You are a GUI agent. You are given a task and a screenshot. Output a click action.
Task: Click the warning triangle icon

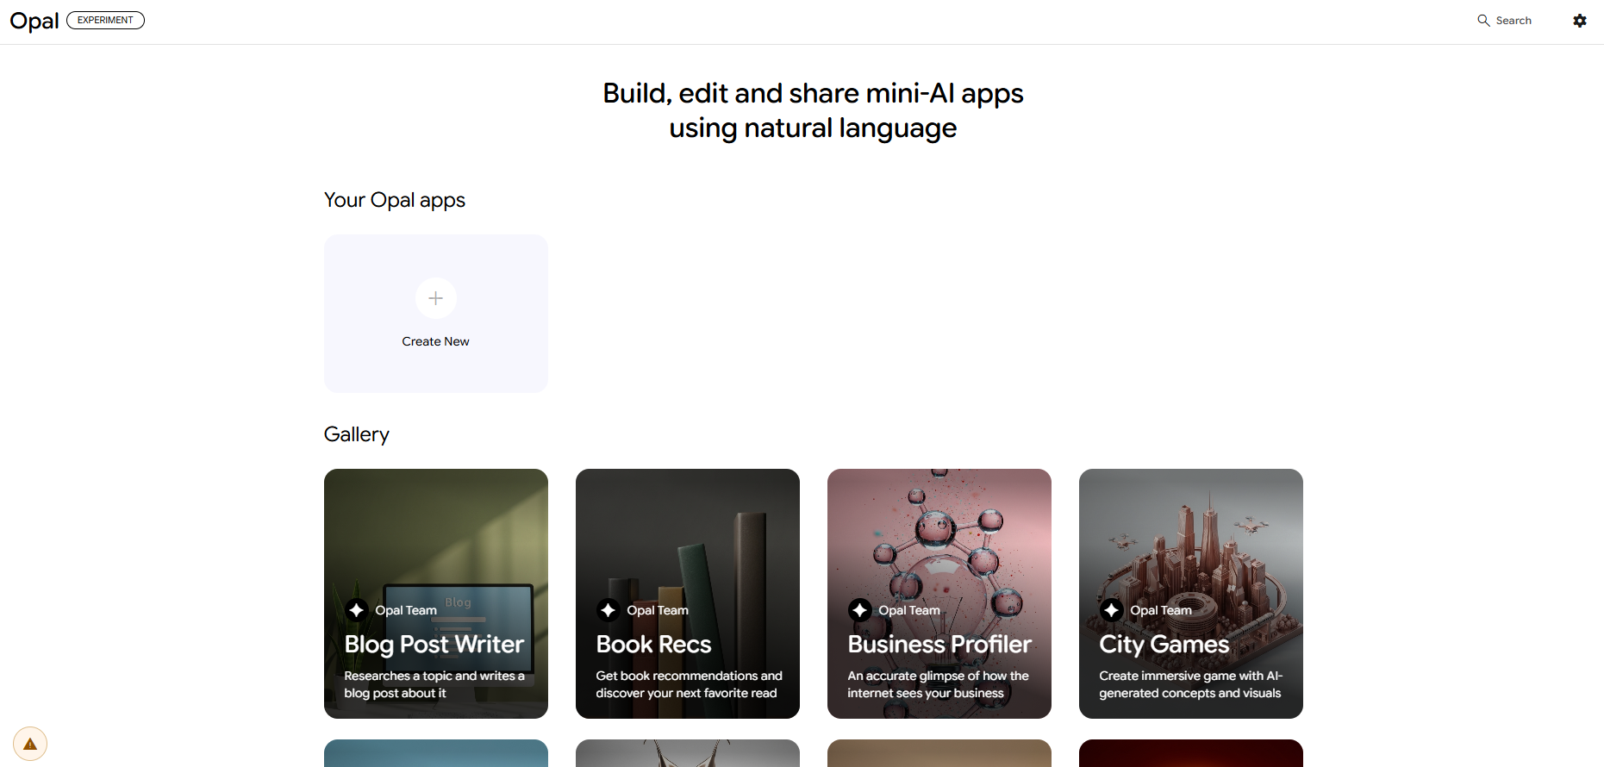pos(30,744)
